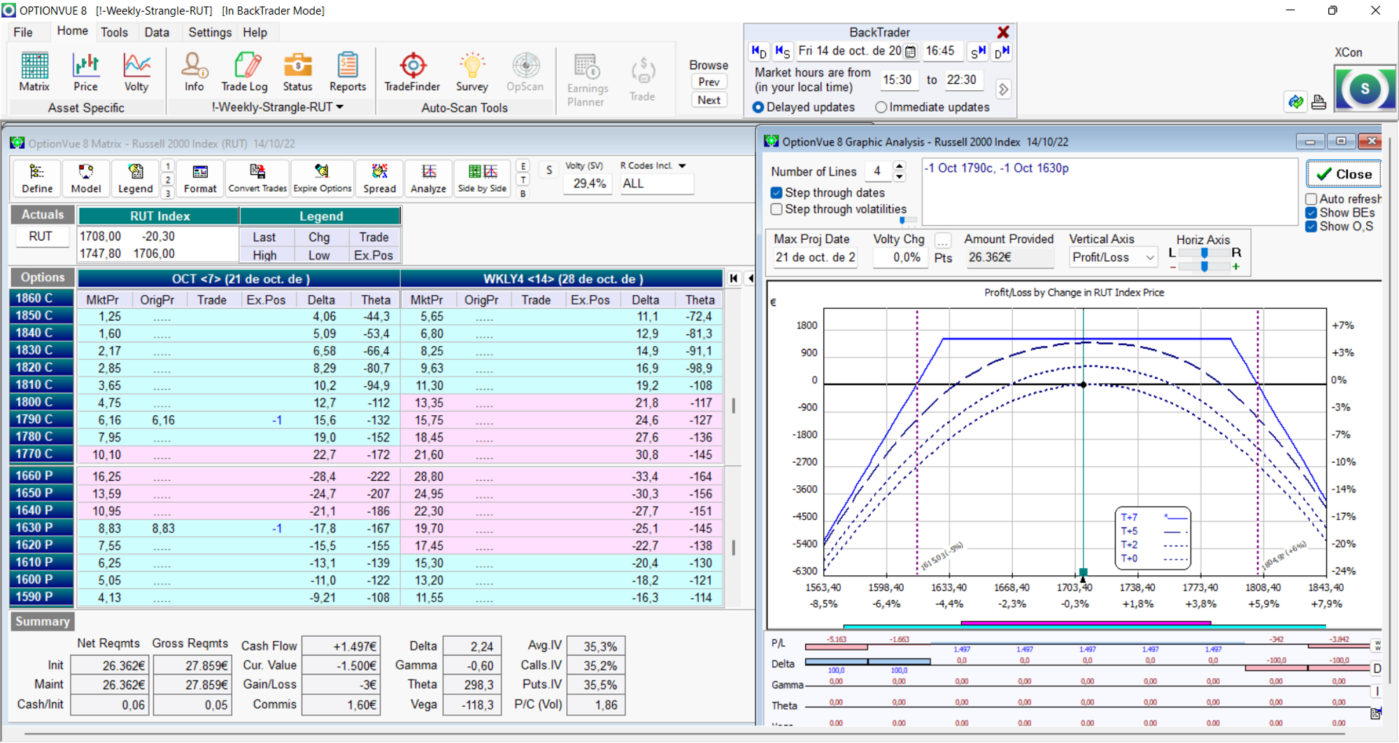Click Browse Prev button

709,82
